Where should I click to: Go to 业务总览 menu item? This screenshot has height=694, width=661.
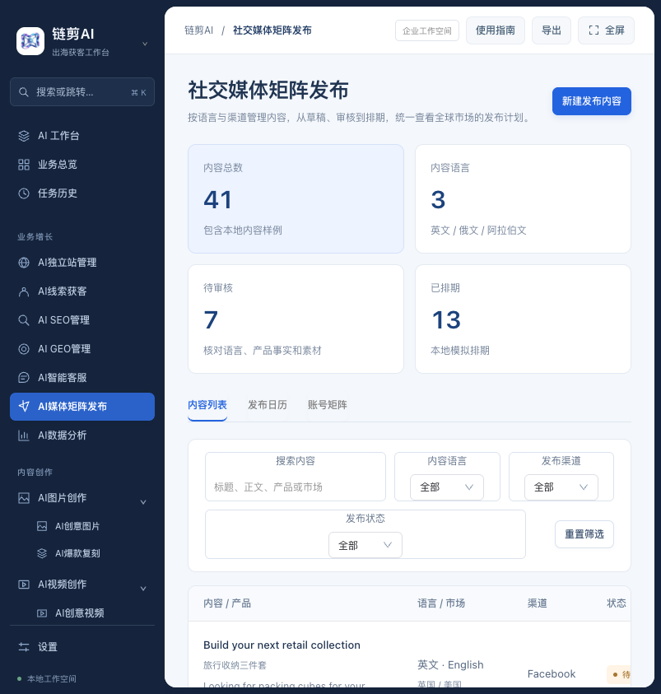pos(82,165)
